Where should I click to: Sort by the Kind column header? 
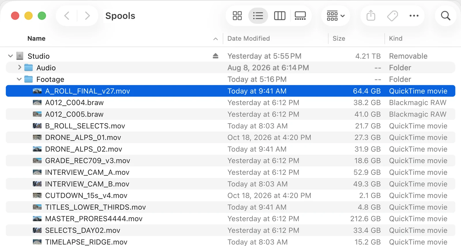click(x=396, y=38)
